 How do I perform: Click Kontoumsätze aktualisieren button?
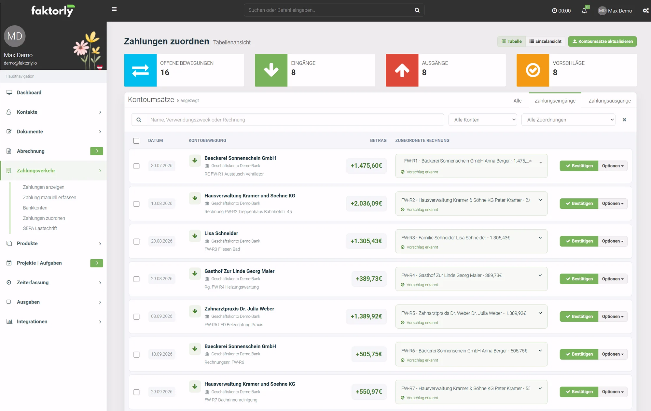[x=602, y=41]
